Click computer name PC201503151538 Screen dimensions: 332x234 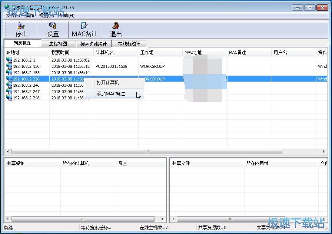coord(112,66)
